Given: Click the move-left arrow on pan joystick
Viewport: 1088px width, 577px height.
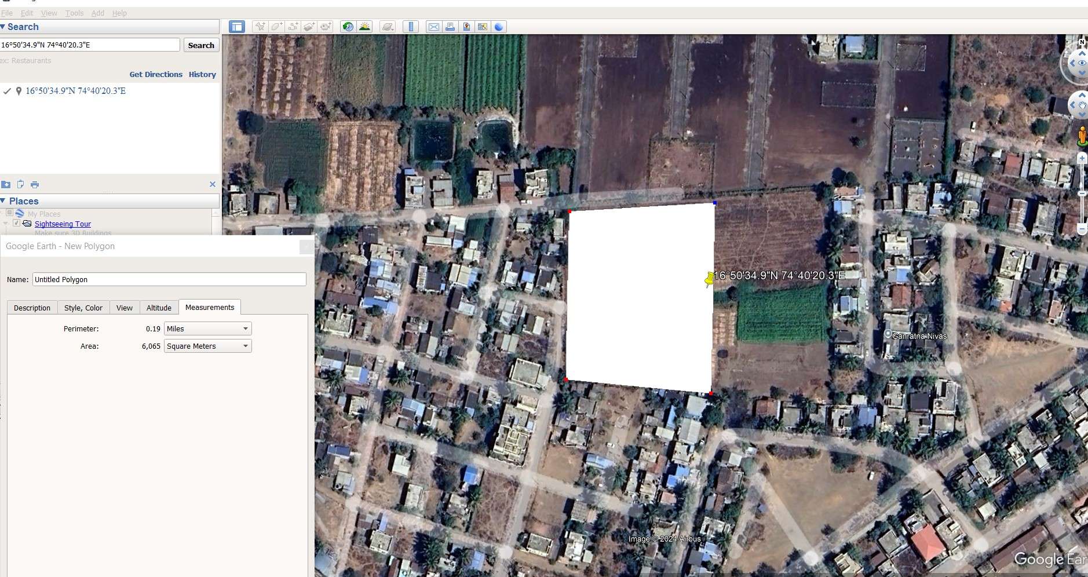Looking at the screenshot, I should click(1072, 105).
